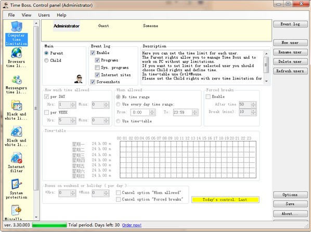This screenshot has height=232, width=311.
Task: Toggle per DAY time limit checkbox
Action: [46, 97]
